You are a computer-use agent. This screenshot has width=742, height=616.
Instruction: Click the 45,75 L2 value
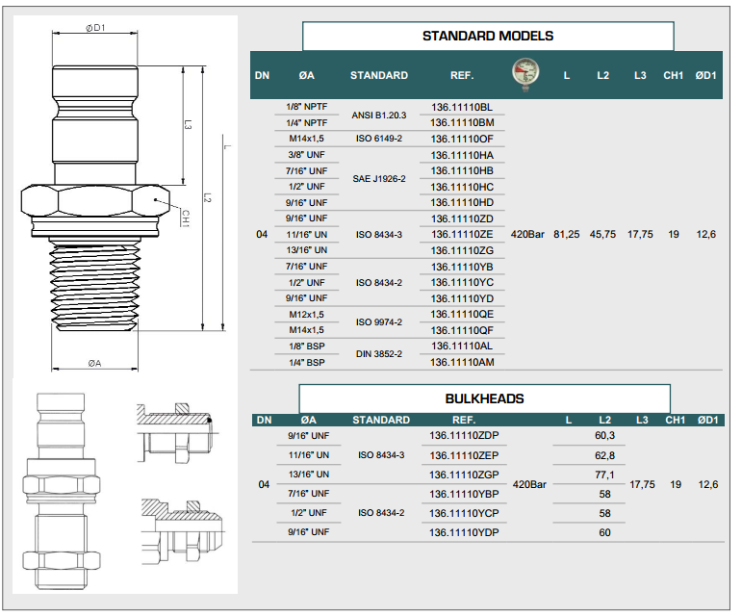coord(603,235)
